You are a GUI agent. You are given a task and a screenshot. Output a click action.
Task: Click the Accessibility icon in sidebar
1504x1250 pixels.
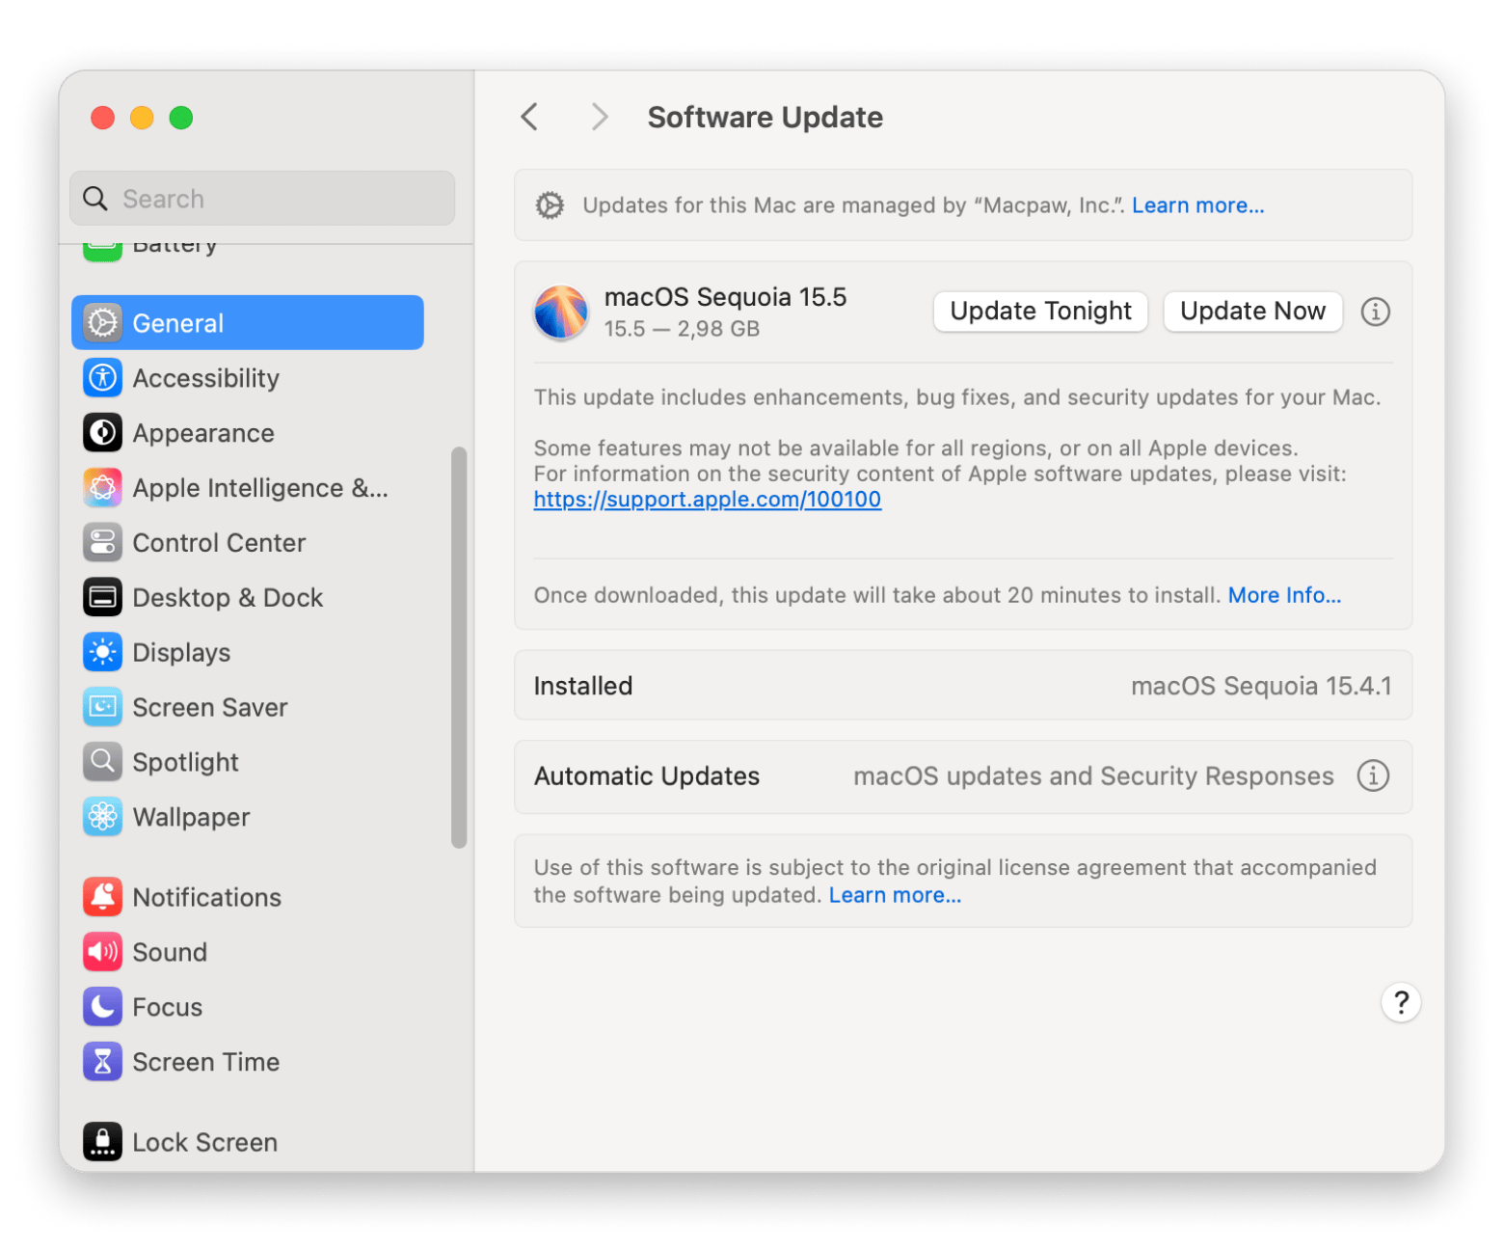[102, 378]
